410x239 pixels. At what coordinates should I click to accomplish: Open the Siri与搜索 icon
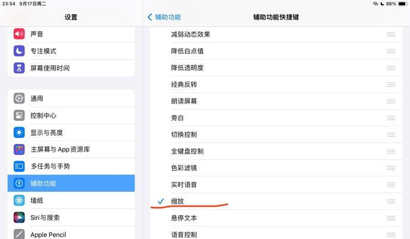pyautogui.click(x=19, y=217)
